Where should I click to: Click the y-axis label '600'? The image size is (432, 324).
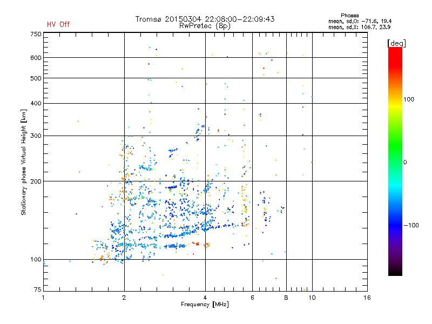(x=36, y=58)
